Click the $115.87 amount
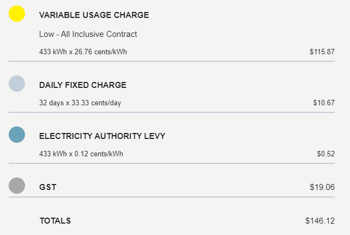Viewport: 350px width, 235px height. (322, 52)
